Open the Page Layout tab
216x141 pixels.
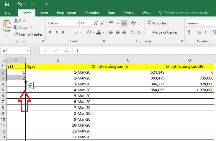[x=66, y=13]
